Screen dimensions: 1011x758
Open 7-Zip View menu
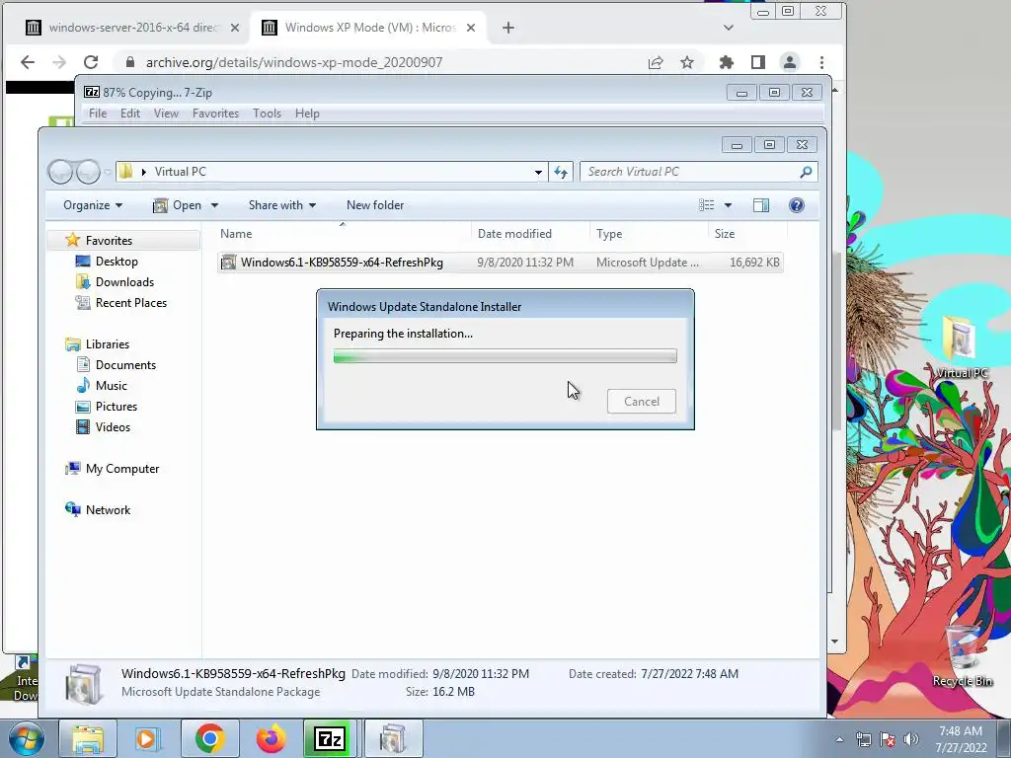point(166,113)
